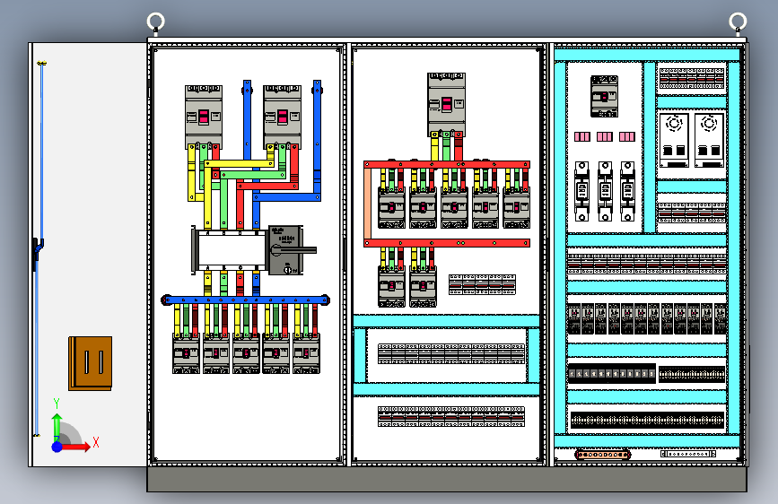Pick the lower red busbar in middle panel

tap(447, 243)
